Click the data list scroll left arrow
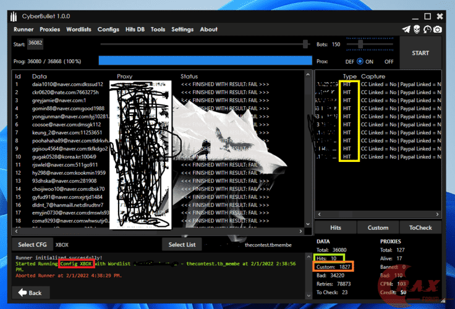The image size is (455, 309). (x=16, y=231)
